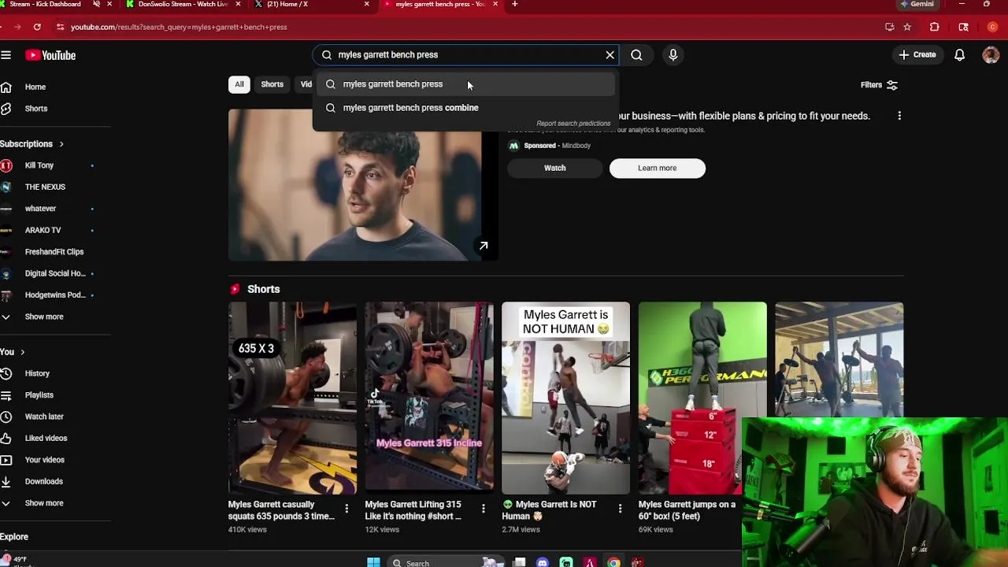Image resolution: width=1008 pixels, height=567 pixels.
Task: Open ARAKO TV subscription
Action: click(x=43, y=231)
